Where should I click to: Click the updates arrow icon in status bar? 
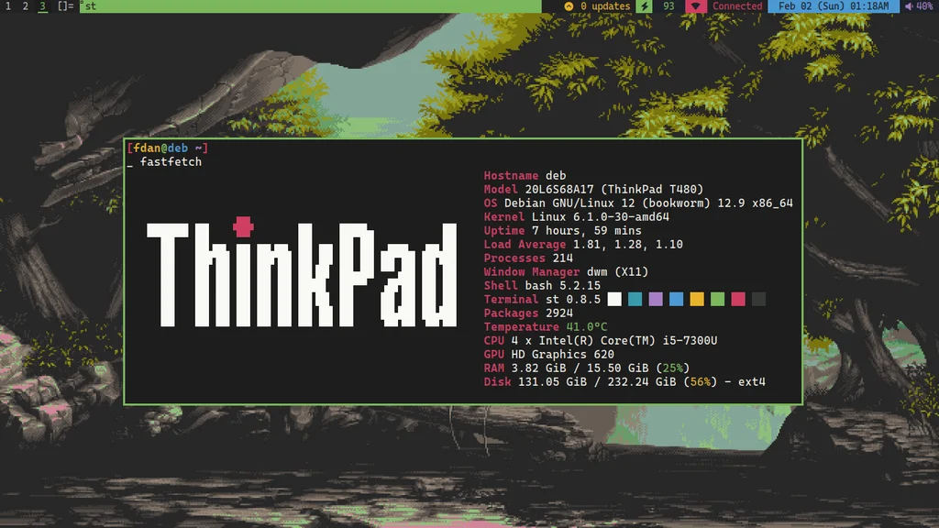click(x=569, y=6)
